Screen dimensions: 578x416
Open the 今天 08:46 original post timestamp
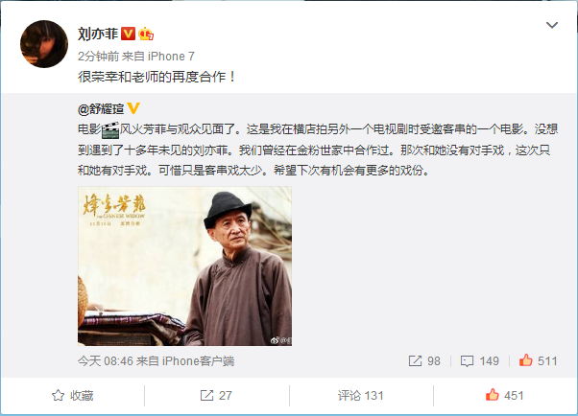coord(106,360)
